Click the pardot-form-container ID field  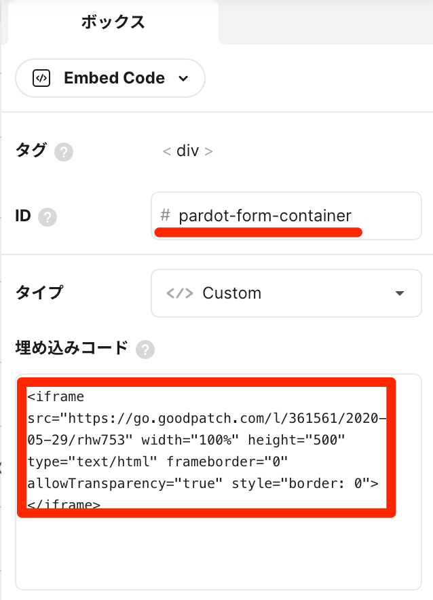coord(286,217)
